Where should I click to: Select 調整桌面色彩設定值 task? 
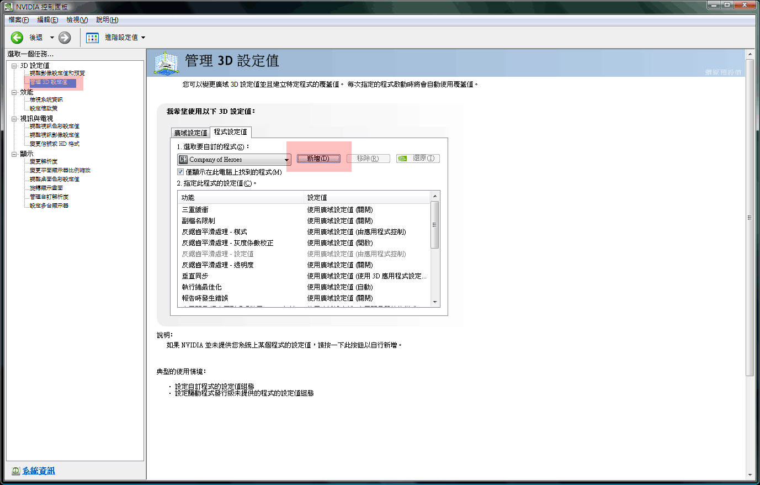point(55,180)
